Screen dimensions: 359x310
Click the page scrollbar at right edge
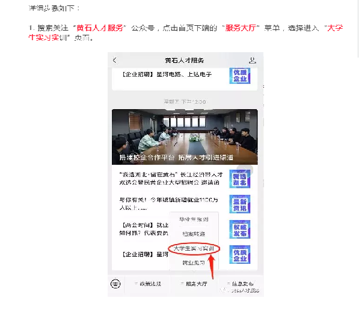coord(358,29)
